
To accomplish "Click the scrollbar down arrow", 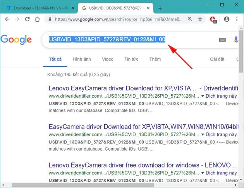I will (241, 180).
